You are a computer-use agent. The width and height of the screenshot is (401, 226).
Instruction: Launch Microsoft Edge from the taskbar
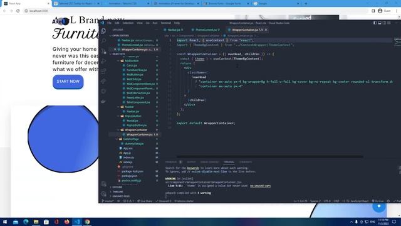click(x=26, y=222)
